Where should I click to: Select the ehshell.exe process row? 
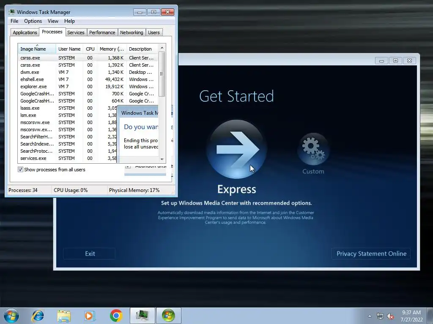pyautogui.click(x=88, y=79)
